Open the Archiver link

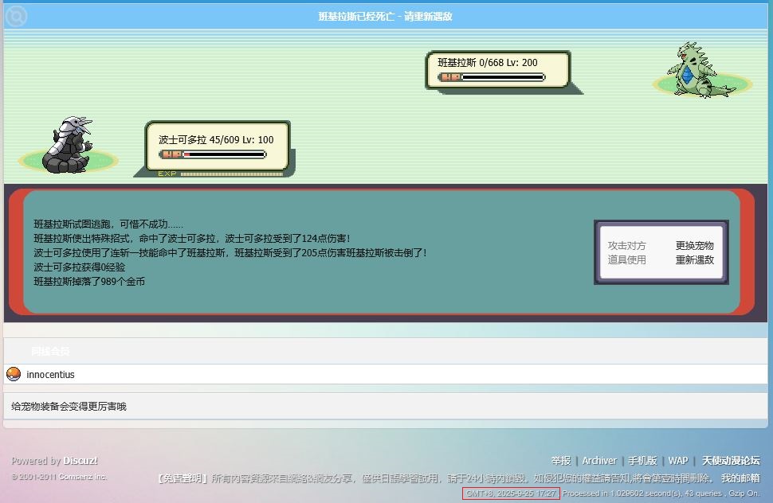click(x=599, y=461)
